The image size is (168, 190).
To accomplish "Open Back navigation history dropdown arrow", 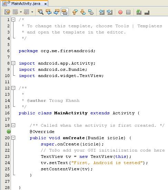I will point(21,12).
